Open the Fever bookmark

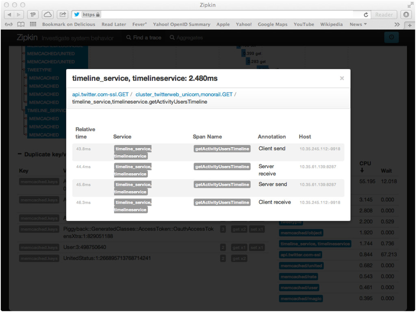(x=140, y=24)
